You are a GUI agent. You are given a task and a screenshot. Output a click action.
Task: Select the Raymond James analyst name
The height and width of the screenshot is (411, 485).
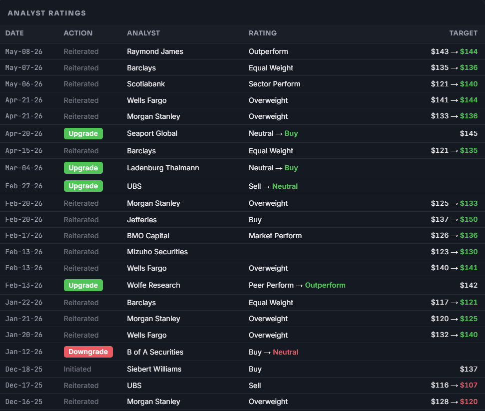point(155,51)
